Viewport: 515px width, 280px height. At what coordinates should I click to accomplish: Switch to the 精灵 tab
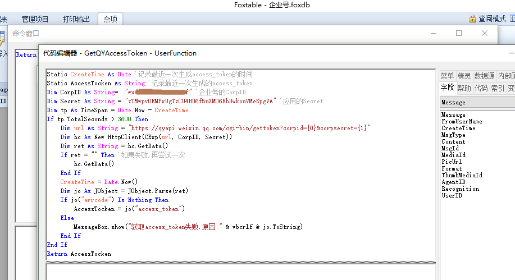464,76
